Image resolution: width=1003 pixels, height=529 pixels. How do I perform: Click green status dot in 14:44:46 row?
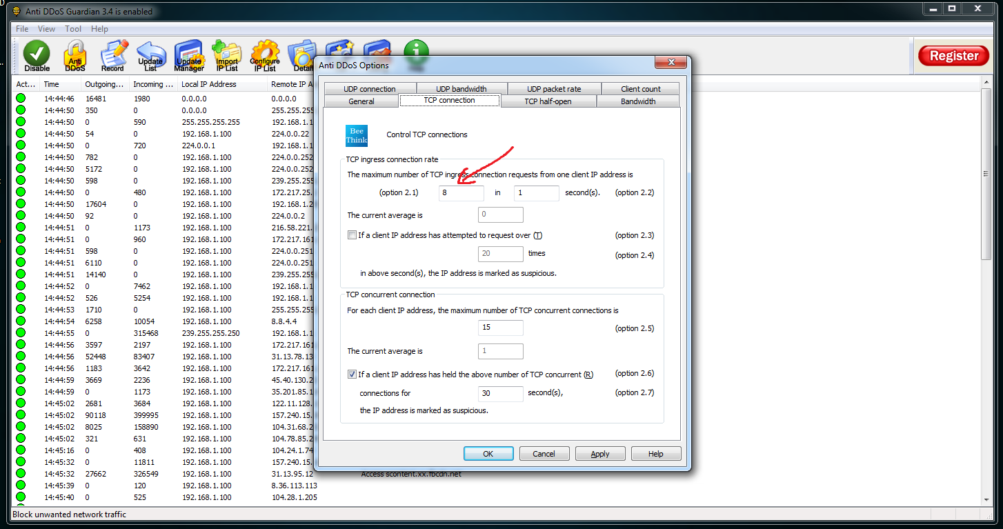point(21,99)
